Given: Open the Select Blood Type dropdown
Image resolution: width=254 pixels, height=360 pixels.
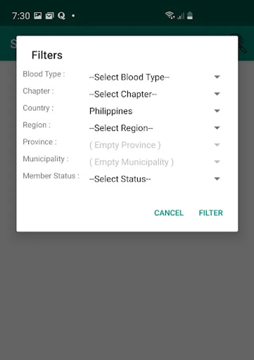Looking at the screenshot, I should pyautogui.click(x=154, y=77).
